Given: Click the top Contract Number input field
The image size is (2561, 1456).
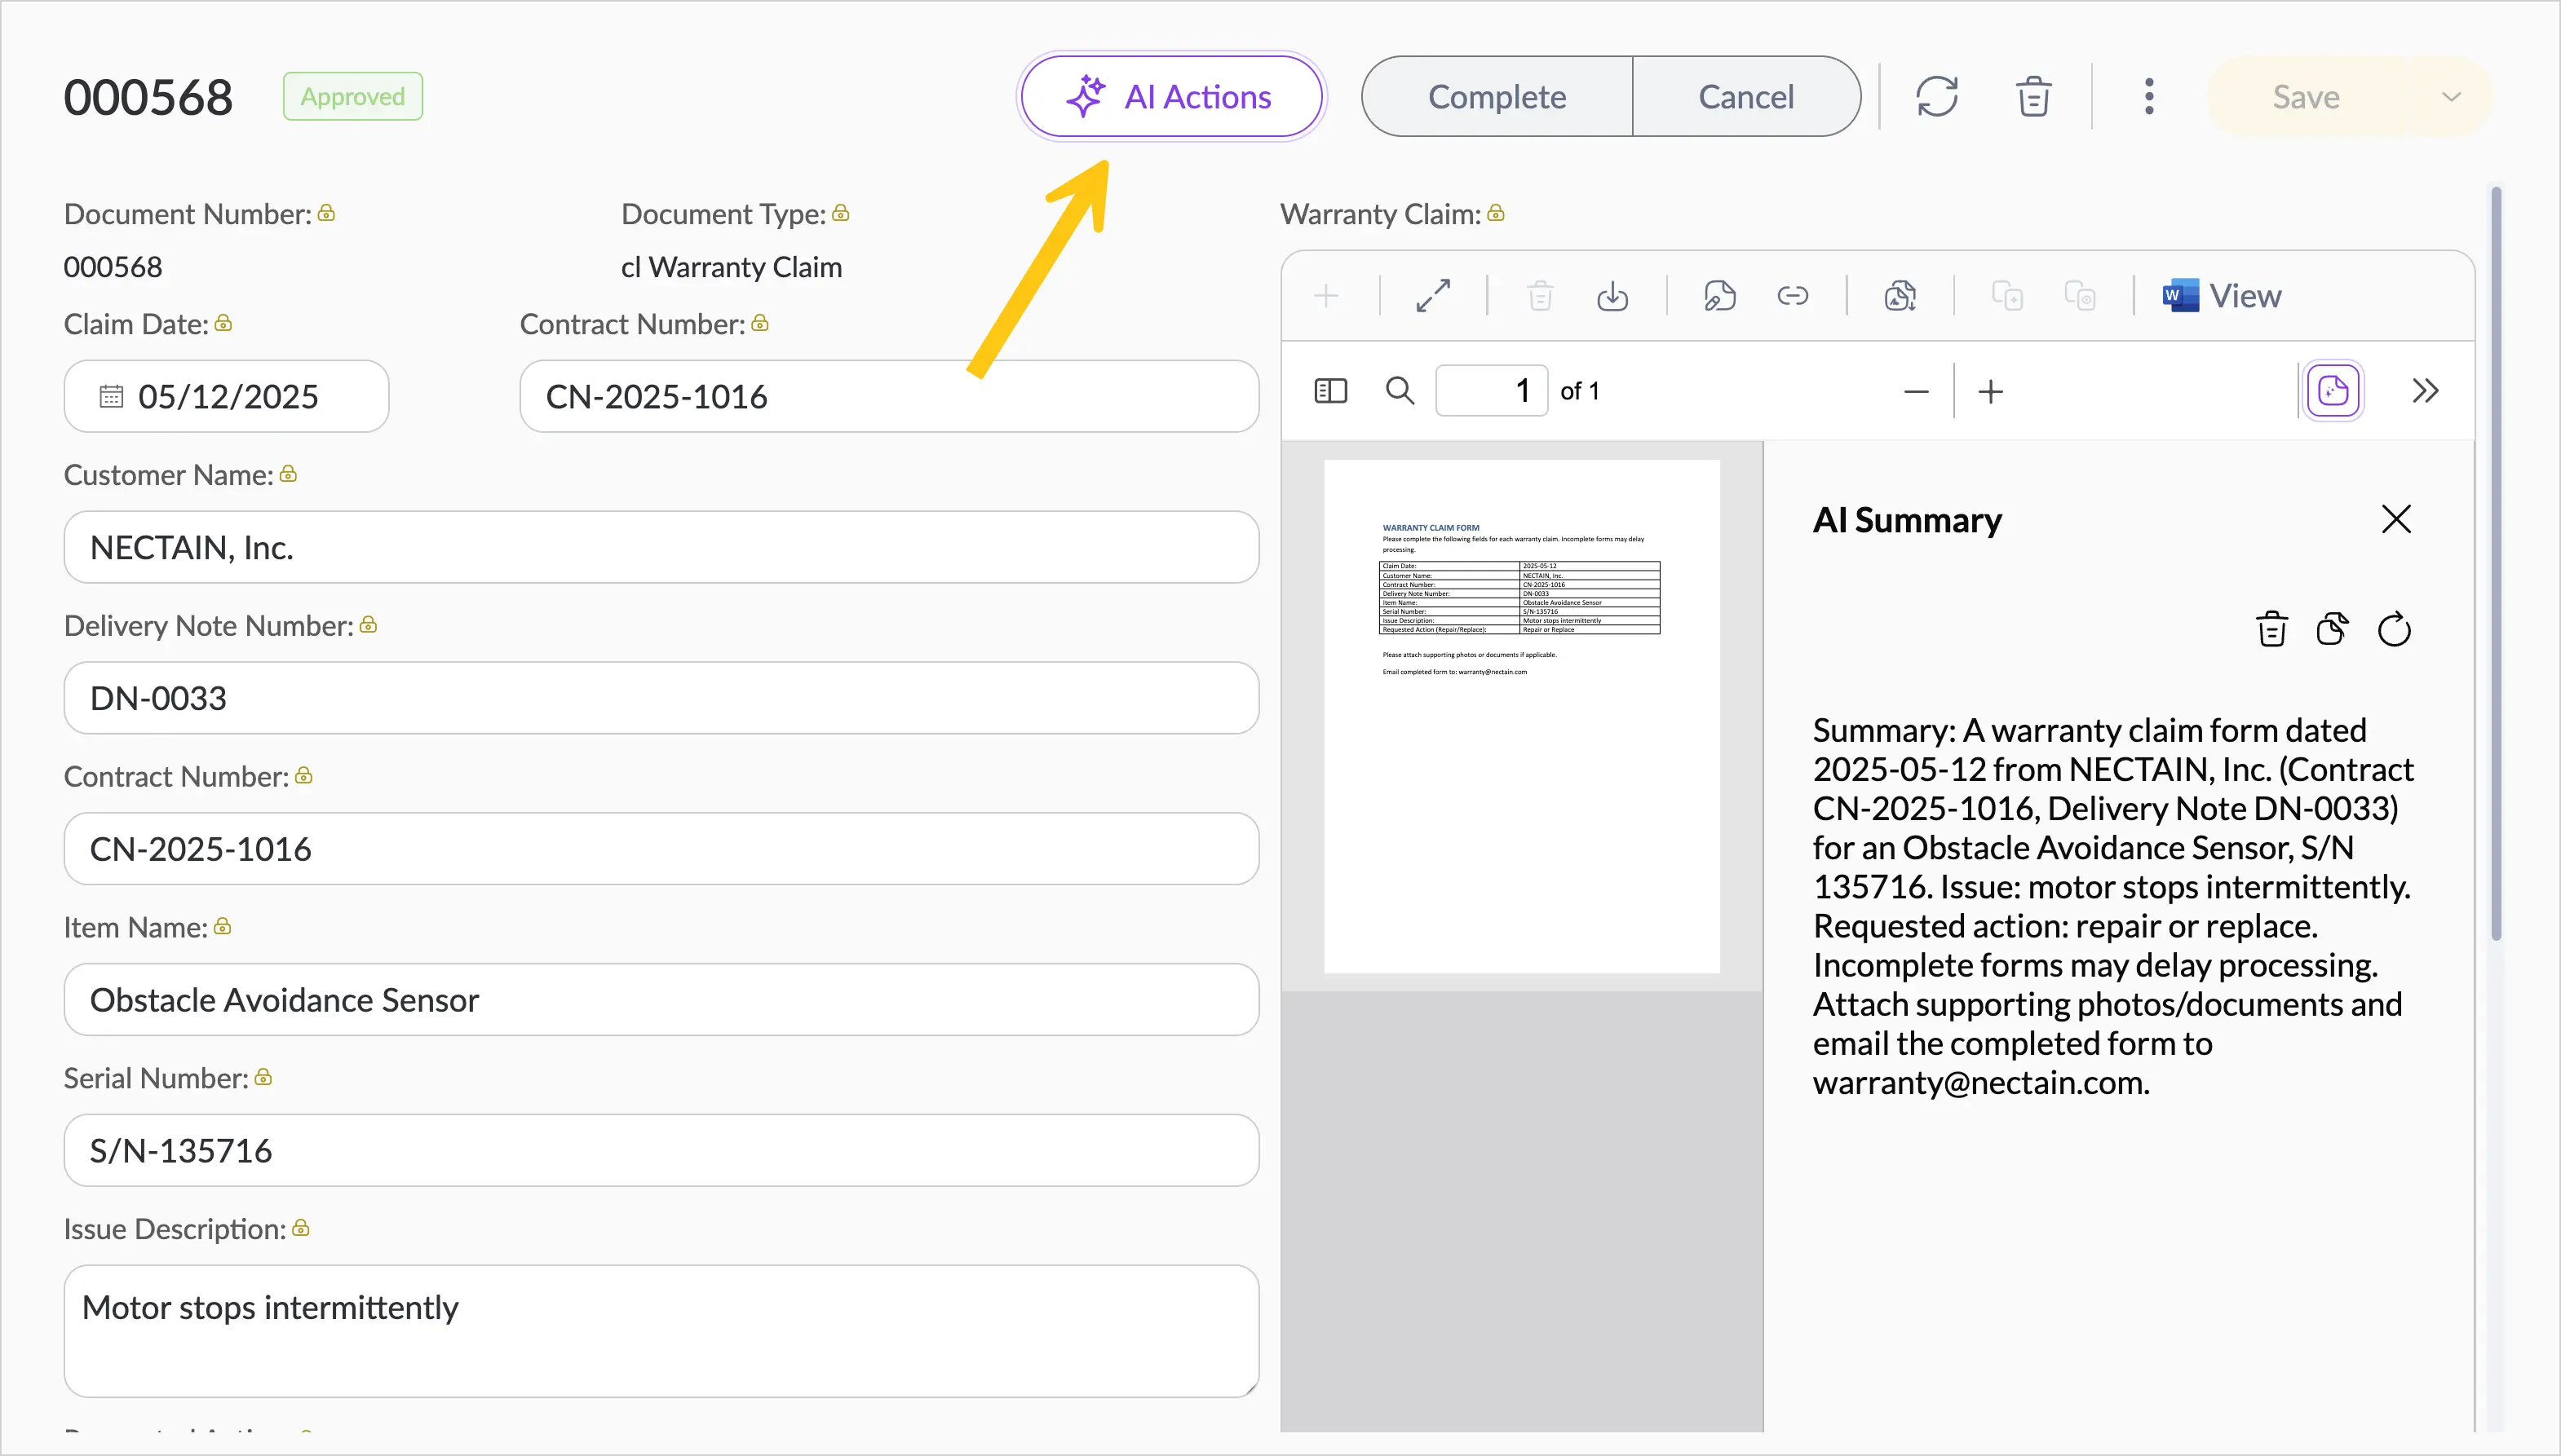Looking at the screenshot, I should click(888, 396).
